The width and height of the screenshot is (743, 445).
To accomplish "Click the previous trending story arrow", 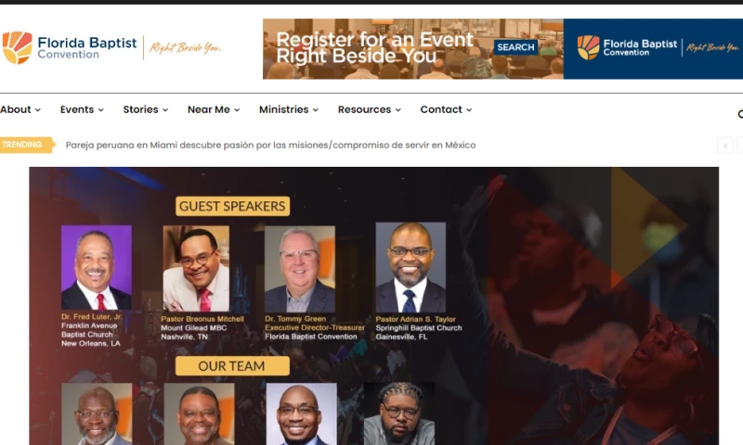I will click(x=725, y=146).
